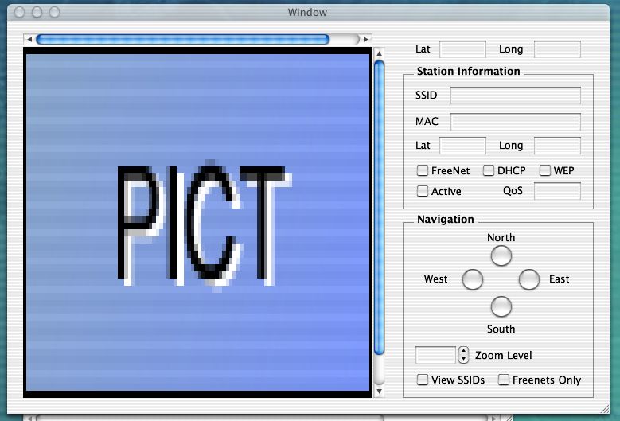Click the Navigation group title
This screenshot has height=421, width=620.
tap(445, 219)
